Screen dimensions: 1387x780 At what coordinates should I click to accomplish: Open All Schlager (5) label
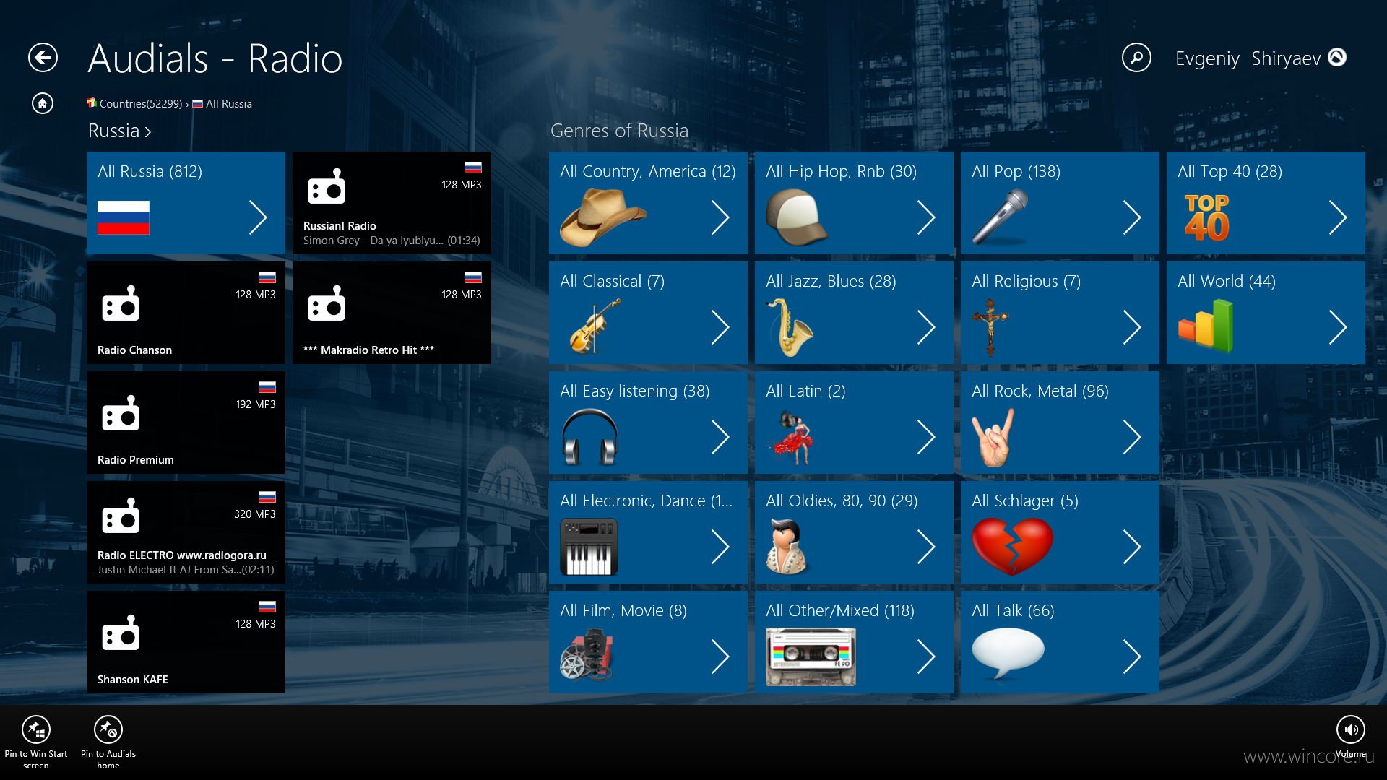pyautogui.click(x=1024, y=500)
